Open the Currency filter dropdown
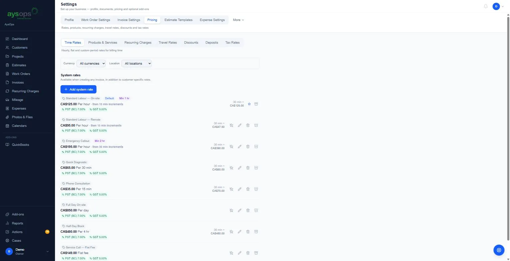Screen dimensions: 510x261 pos(91,63)
